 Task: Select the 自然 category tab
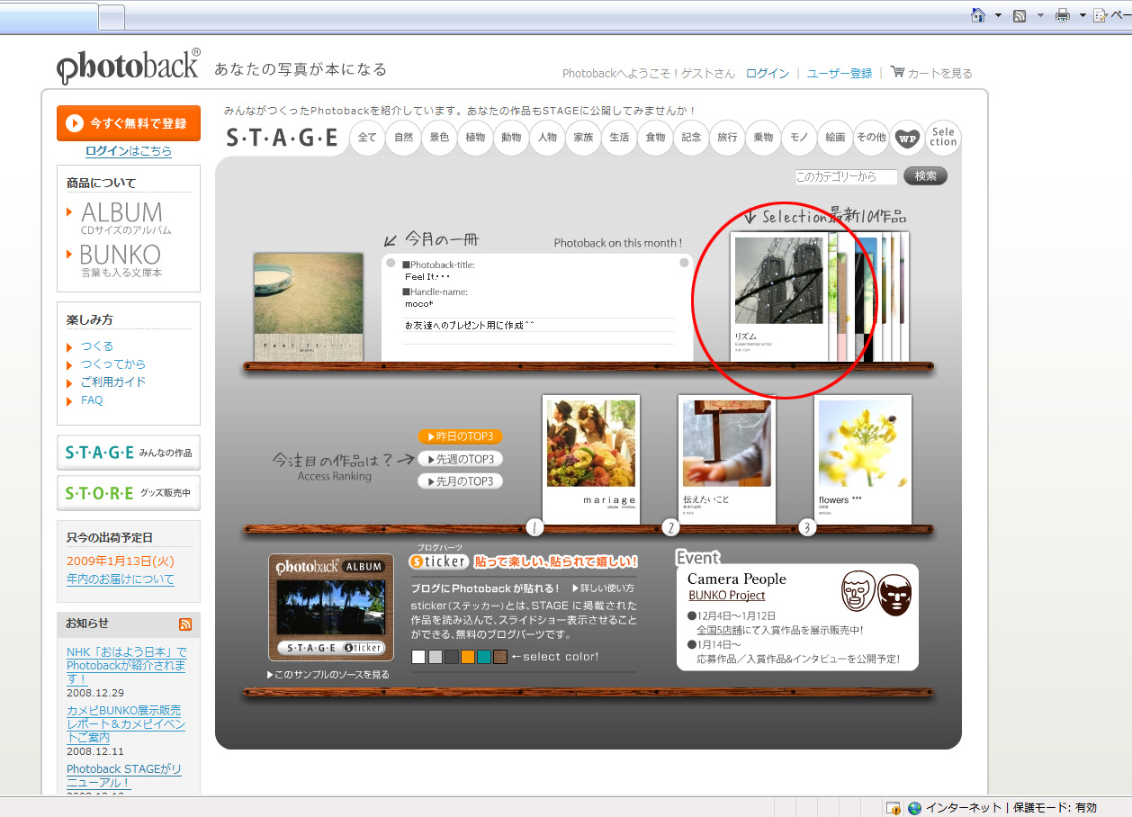pos(403,138)
